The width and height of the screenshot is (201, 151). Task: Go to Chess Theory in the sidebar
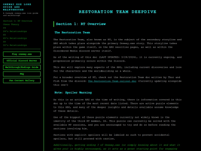point(11,24)
